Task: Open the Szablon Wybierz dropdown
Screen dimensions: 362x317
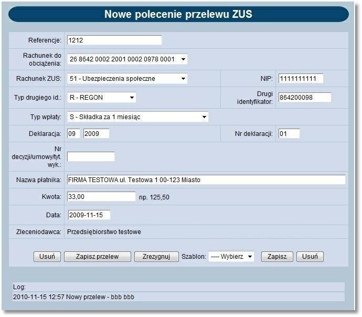Action: pyautogui.click(x=231, y=257)
